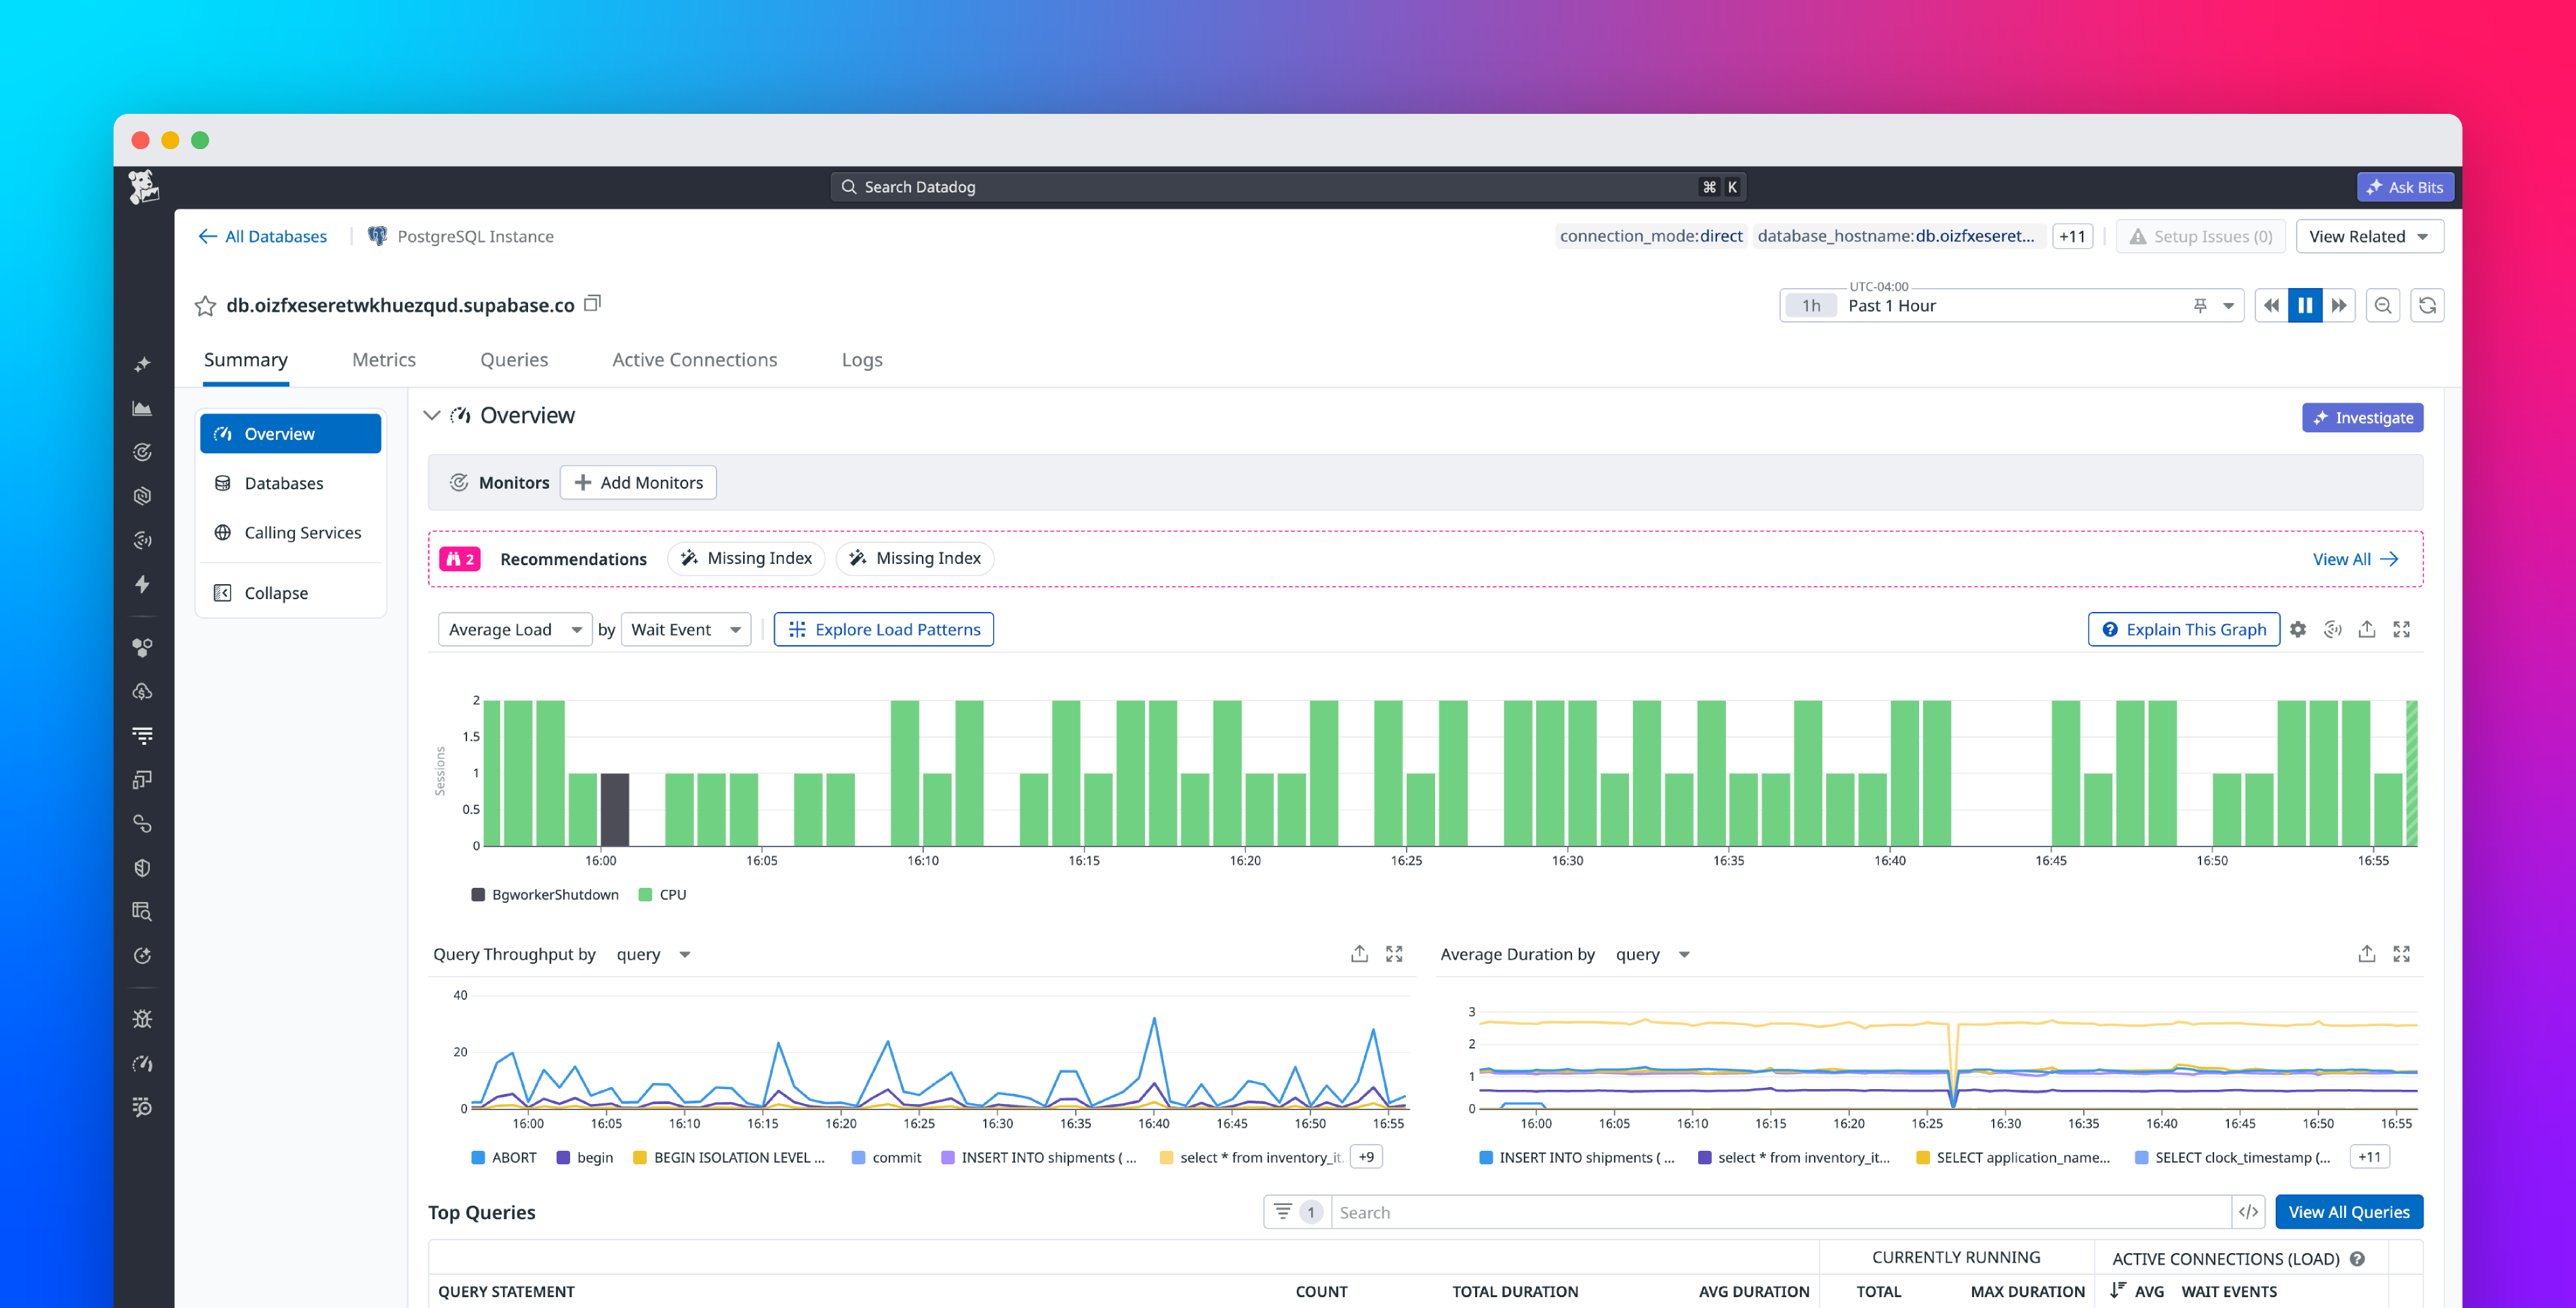2576x1308 pixels.
Task: Click Add Monitors
Action: click(638, 483)
